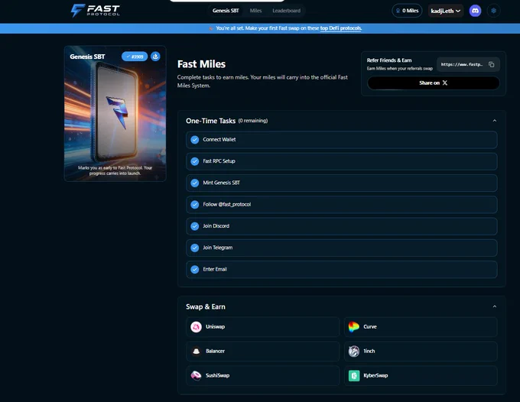Toggle the Join Telegram checkmark
Screen dimensions: 520x402
[x=195, y=248]
